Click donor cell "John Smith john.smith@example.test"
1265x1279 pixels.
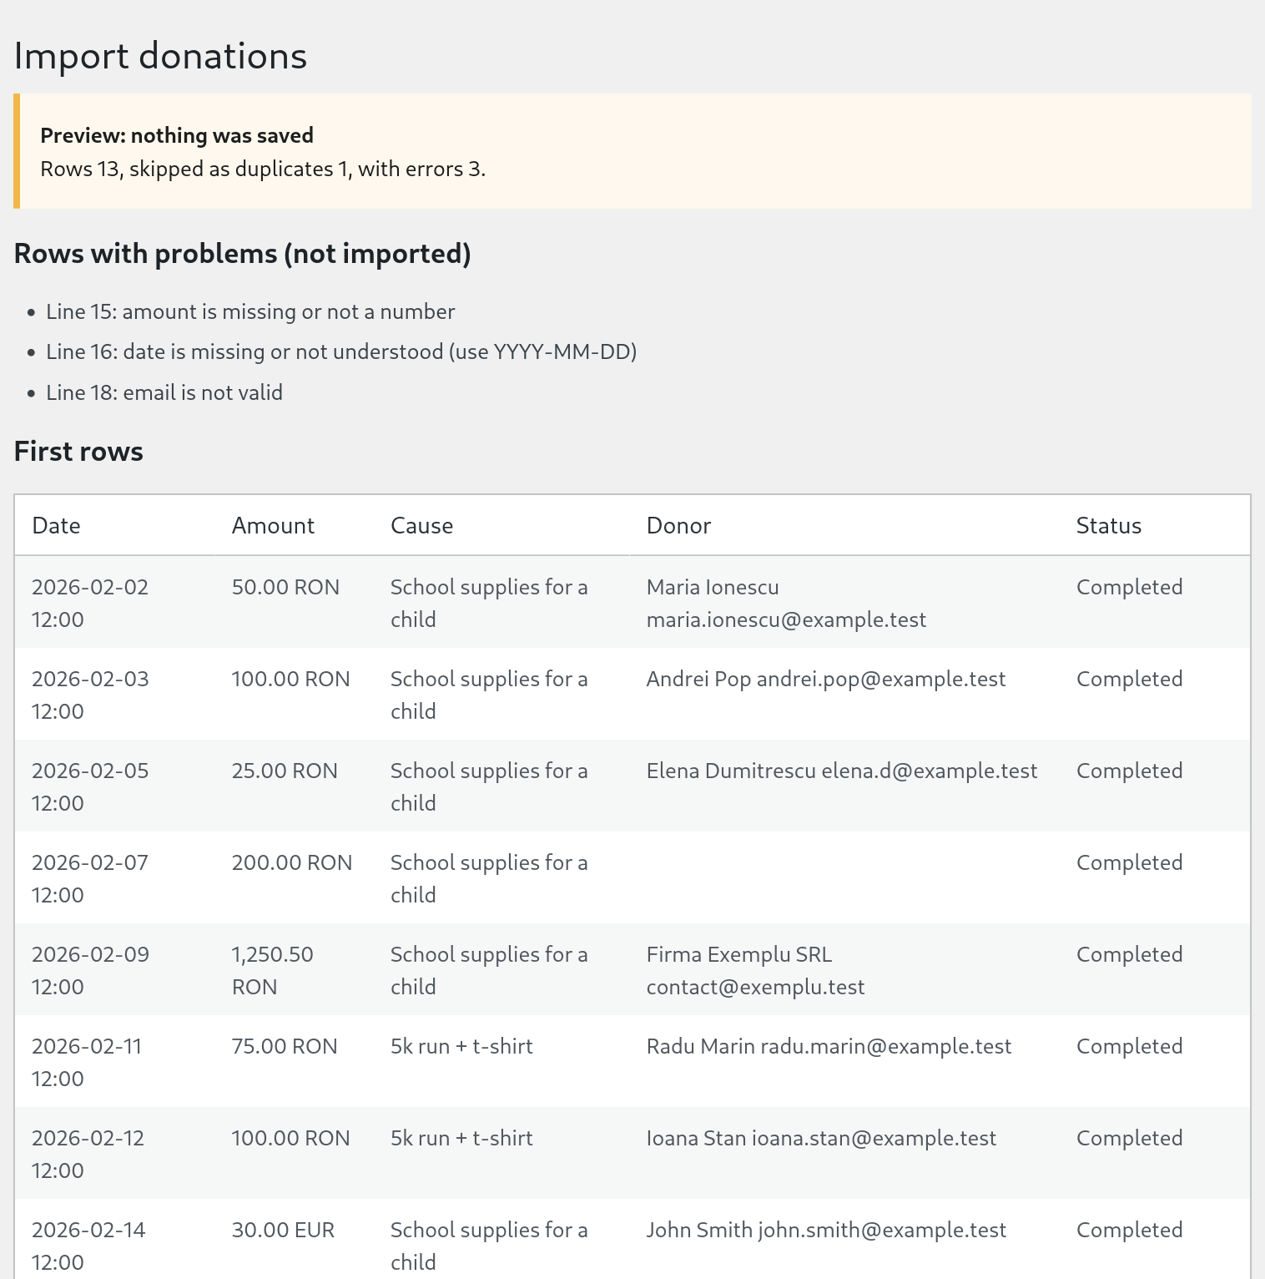(x=844, y=1240)
